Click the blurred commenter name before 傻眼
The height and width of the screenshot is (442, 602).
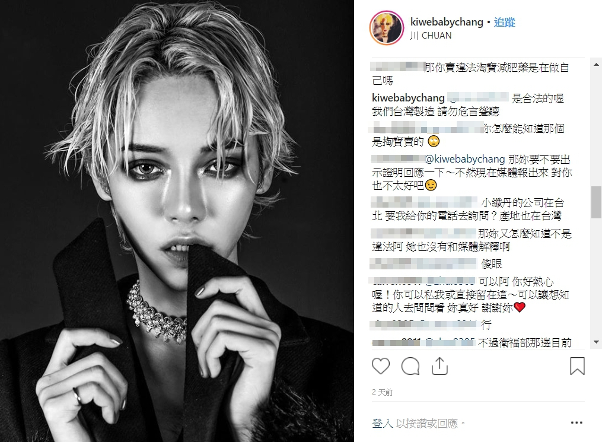tap(423, 263)
